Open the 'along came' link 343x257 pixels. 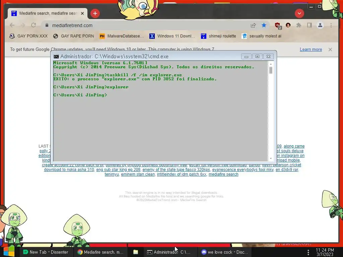(294, 146)
